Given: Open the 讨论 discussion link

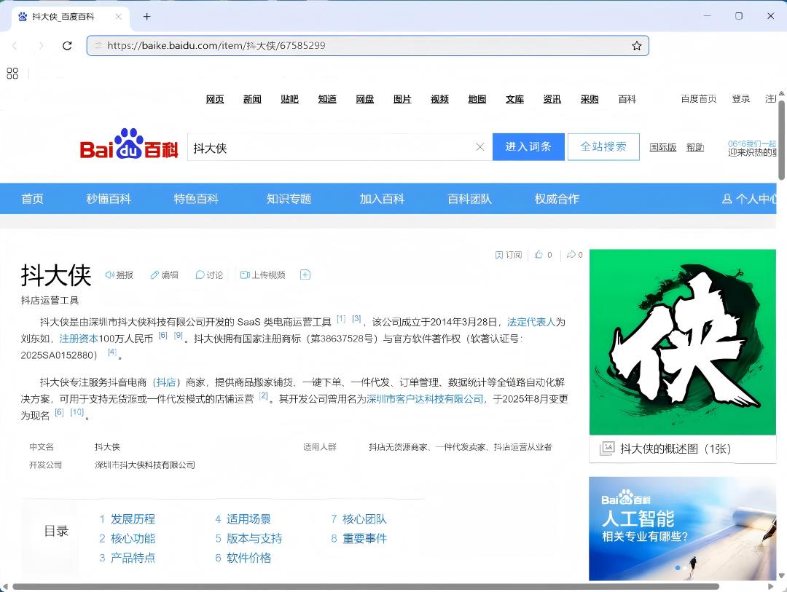Looking at the screenshot, I should [x=209, y=275].
